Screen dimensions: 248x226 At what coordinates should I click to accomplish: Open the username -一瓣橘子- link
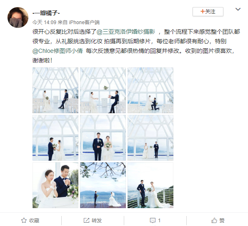(46, 13)
